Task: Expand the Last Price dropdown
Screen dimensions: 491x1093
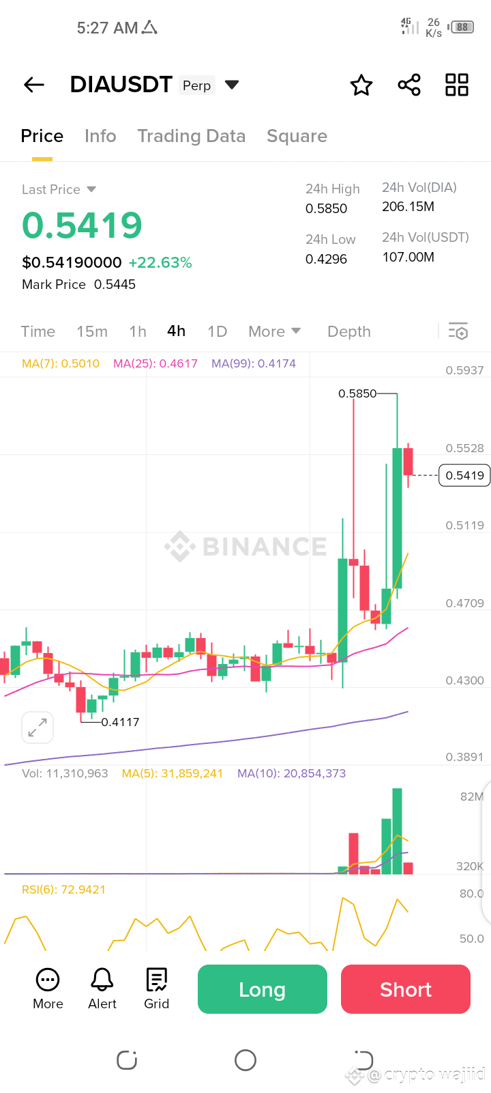Action: click(x=91, y=189)
